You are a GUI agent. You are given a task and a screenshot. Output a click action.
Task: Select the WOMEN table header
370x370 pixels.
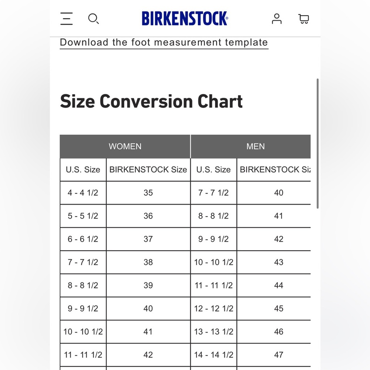125,146
